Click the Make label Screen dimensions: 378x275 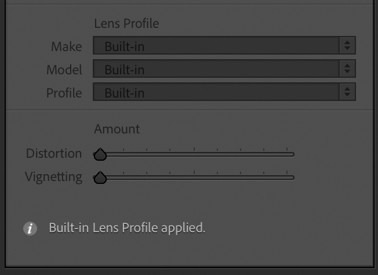pyautogui.click(x=66, y=46)
